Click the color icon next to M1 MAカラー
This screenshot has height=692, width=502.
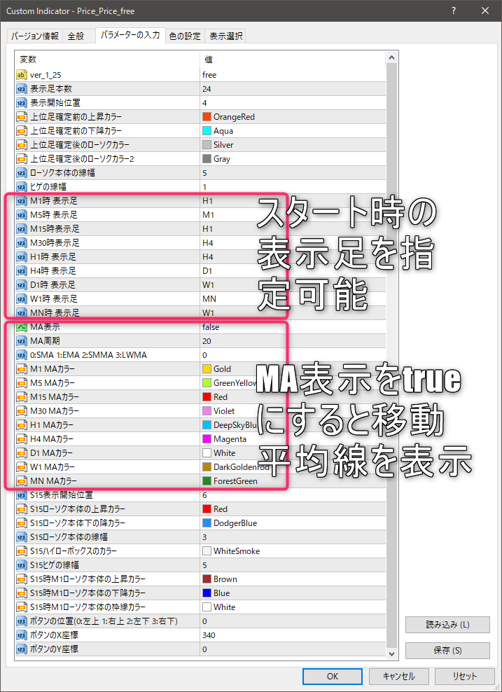click(x=22, y=369)
